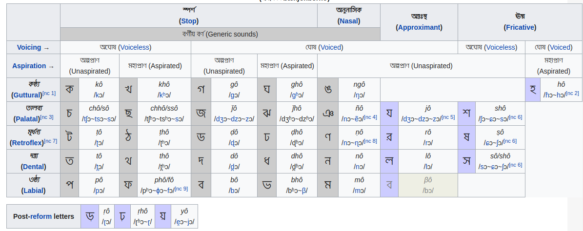
Task: Click the letter ম cell
Action: tap(328, 185)
